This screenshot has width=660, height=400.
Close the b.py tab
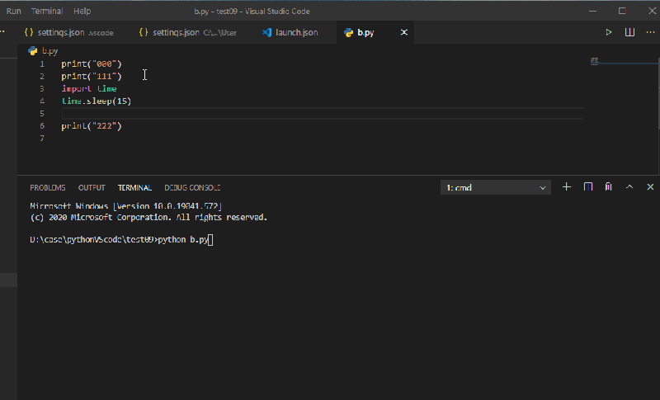click(404, 32)
